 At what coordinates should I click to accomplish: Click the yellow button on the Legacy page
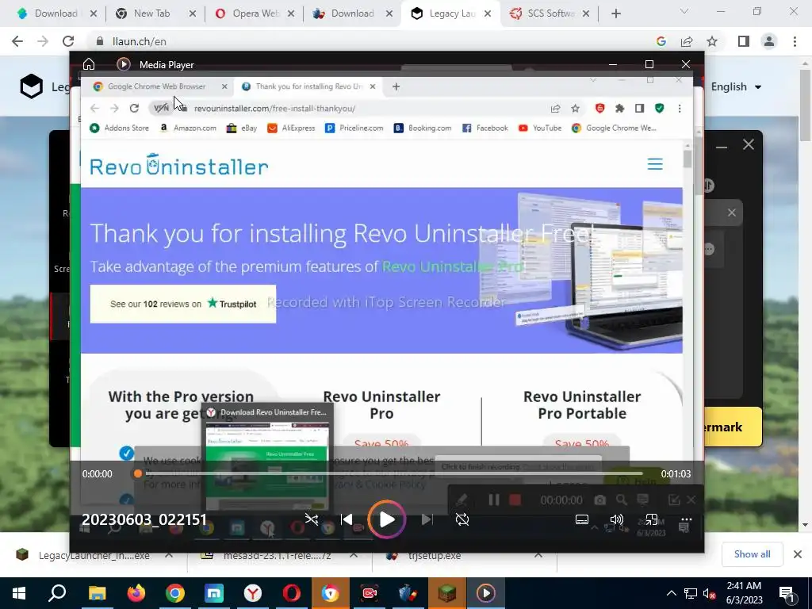tap(733, 427)
